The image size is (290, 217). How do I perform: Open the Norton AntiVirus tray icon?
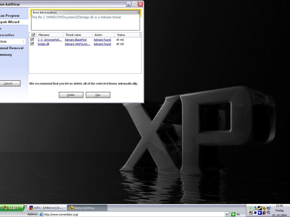(x=264, y=208)
